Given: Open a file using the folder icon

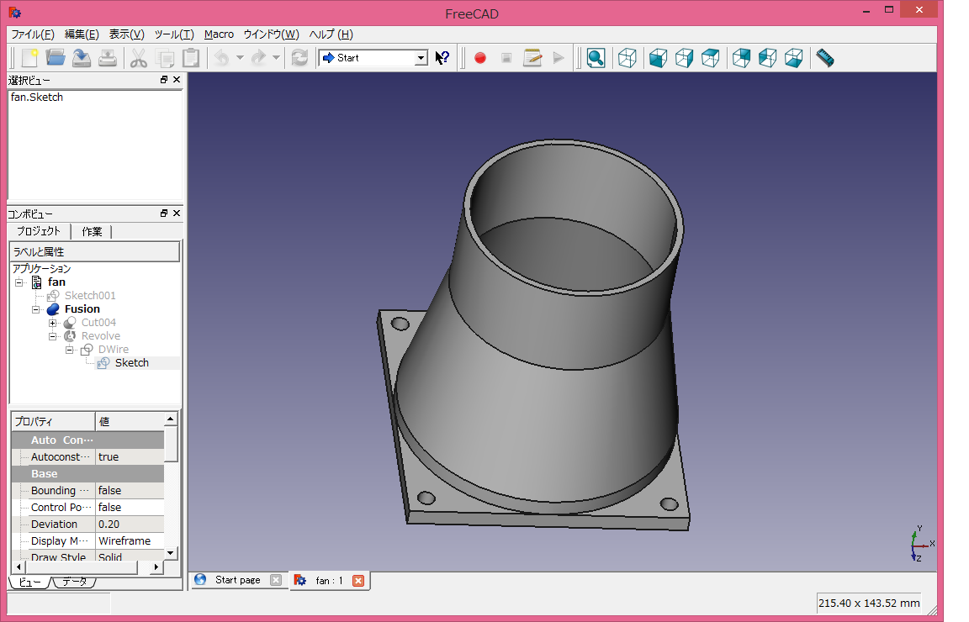Looking at the screenshot, I should (55, 58).
